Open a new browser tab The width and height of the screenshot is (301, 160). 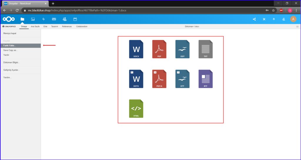[x=53, y=4]
